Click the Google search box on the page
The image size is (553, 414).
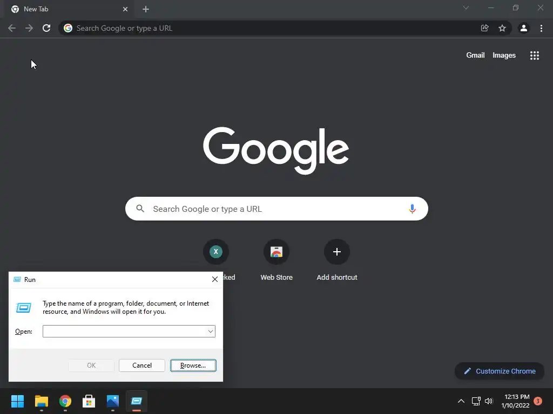click(276, 209)
